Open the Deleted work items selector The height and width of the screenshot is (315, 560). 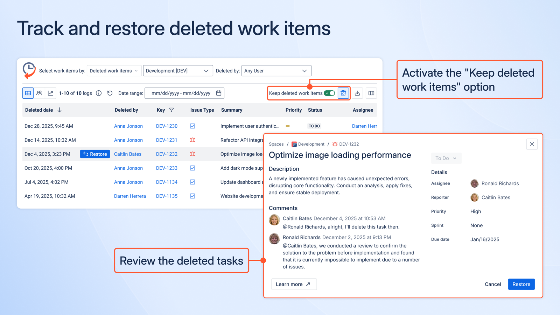pos(114,70)
